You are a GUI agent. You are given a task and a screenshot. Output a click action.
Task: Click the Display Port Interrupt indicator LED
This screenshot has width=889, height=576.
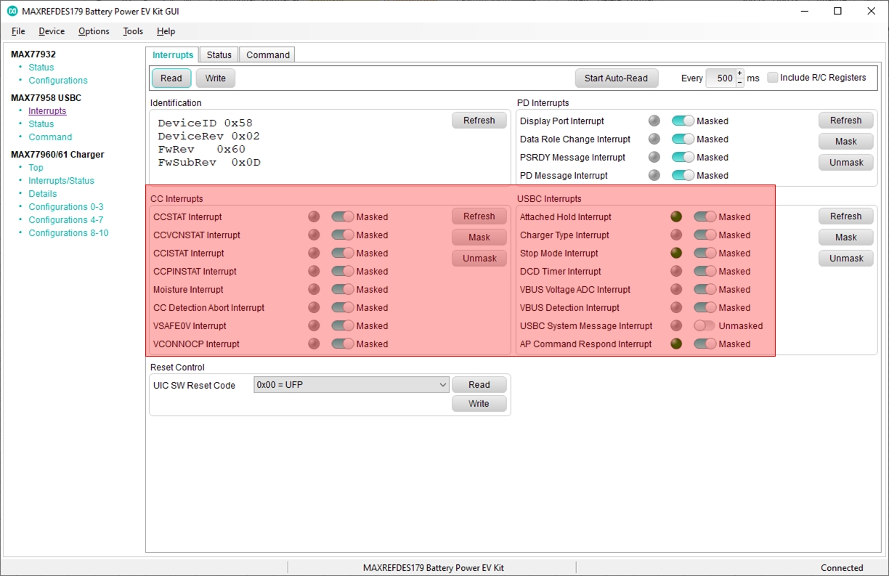click(x=654, y=121)
